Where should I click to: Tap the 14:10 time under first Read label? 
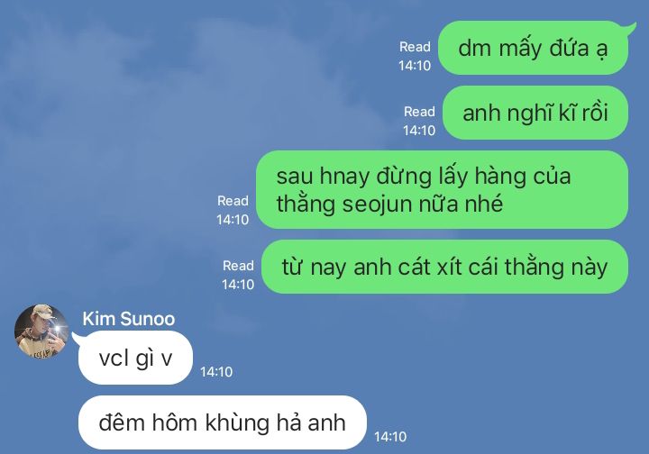[x=415, y=66]
